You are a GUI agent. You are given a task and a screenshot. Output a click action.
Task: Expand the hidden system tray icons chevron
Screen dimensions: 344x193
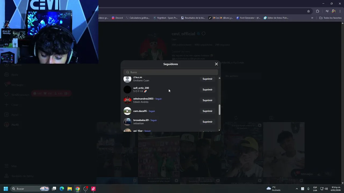point(297,189)
